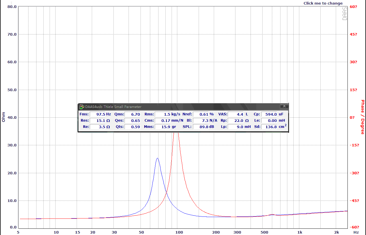The width and height of the screenshot is (366, 235).
Task: Select the Rms field 1.5 kg/s
Action: [x=162, y=114]
